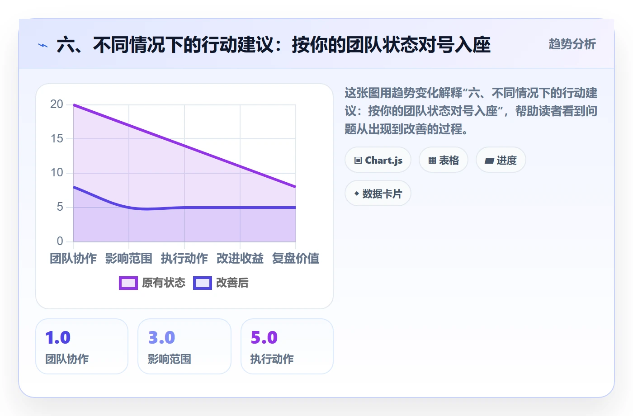633x416 pixels.
Task: Click the 改善后 legend label
Action: coord(232,283)
